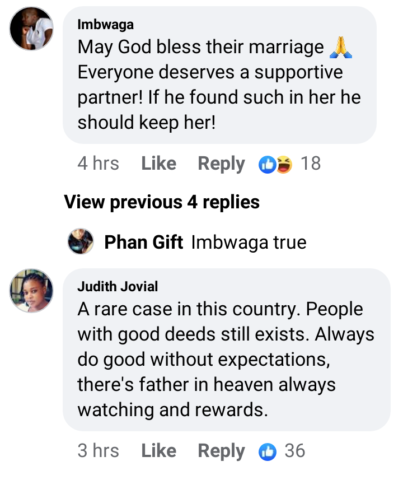Click the 3 hrs timestamp
This screenshot has height=480, width=403.
pyautogui.click(x=98, y=451)
